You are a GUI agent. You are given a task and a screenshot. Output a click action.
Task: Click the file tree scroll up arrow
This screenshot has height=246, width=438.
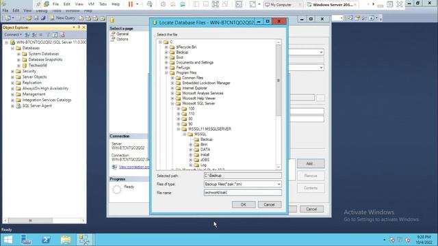pyautogui.click(x=279, y=42)
